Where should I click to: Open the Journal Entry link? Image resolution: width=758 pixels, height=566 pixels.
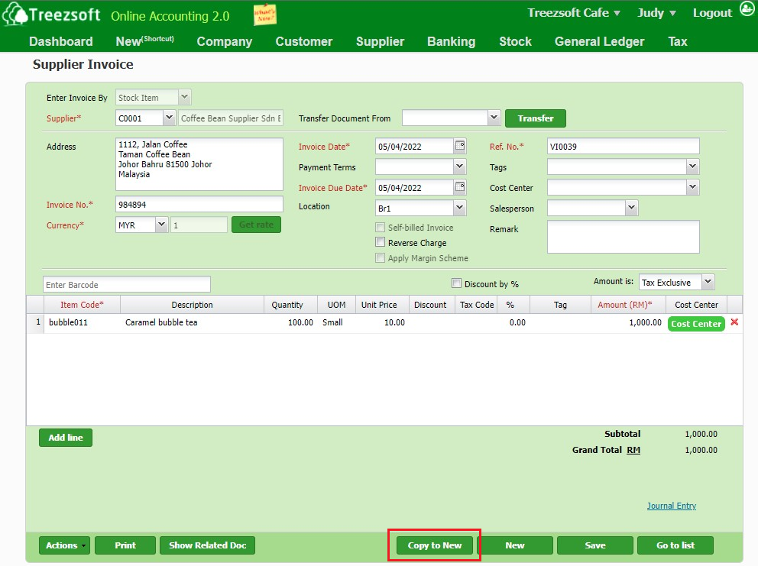671,506
